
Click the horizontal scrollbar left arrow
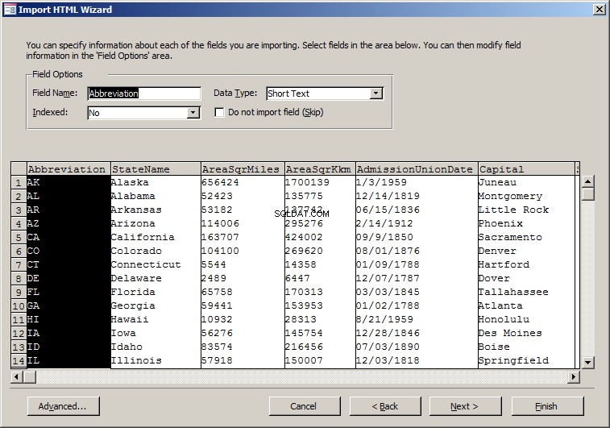17,376
